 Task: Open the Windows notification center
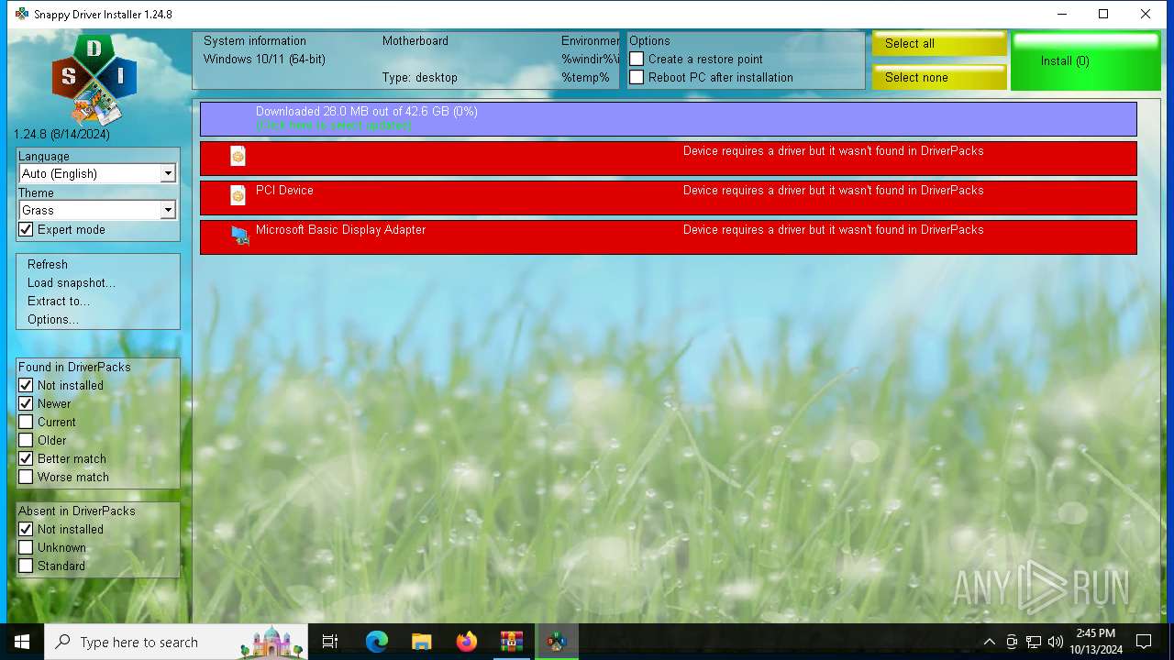(1144, 642)
